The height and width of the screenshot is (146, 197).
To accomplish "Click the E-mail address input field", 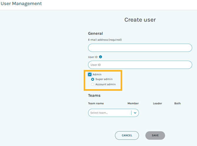I will coord(140,48).
